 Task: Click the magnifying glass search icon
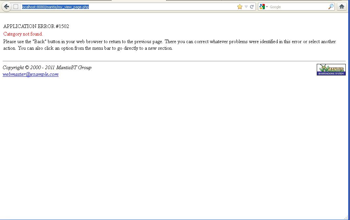pos(331,7)
